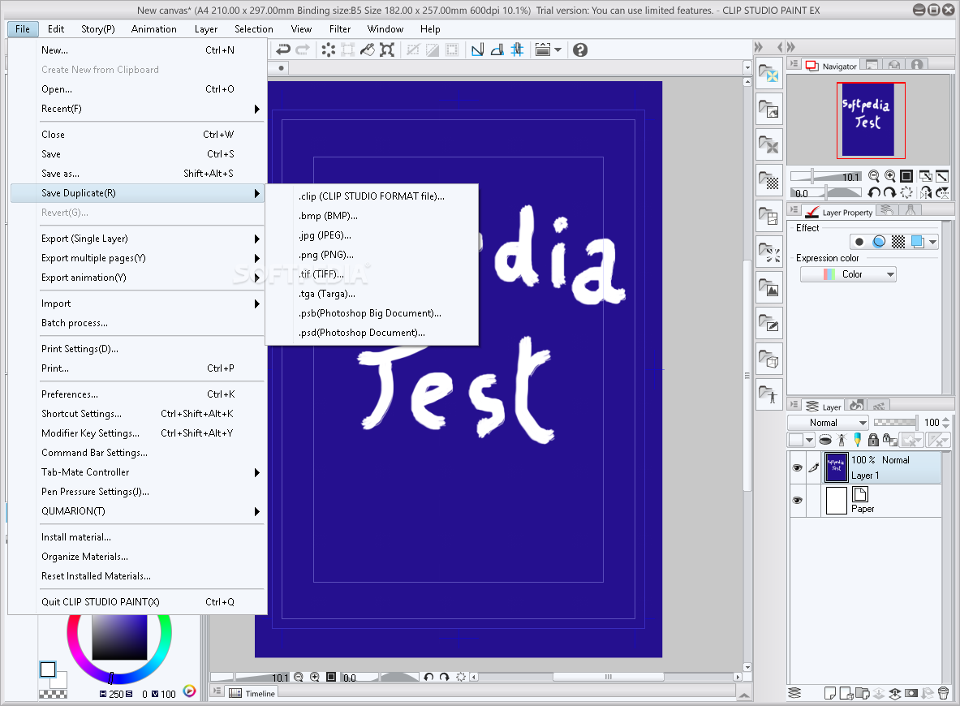Viewport: 960px width, 706px height.
Task: Expand the Recent(F) submenu
Action: coord(137,109)
